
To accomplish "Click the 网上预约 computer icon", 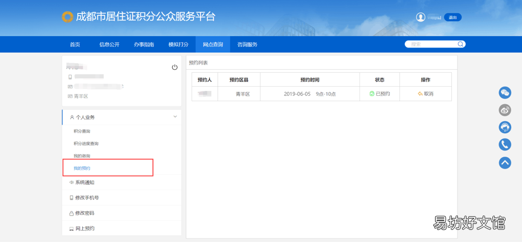I will point(71,229).
